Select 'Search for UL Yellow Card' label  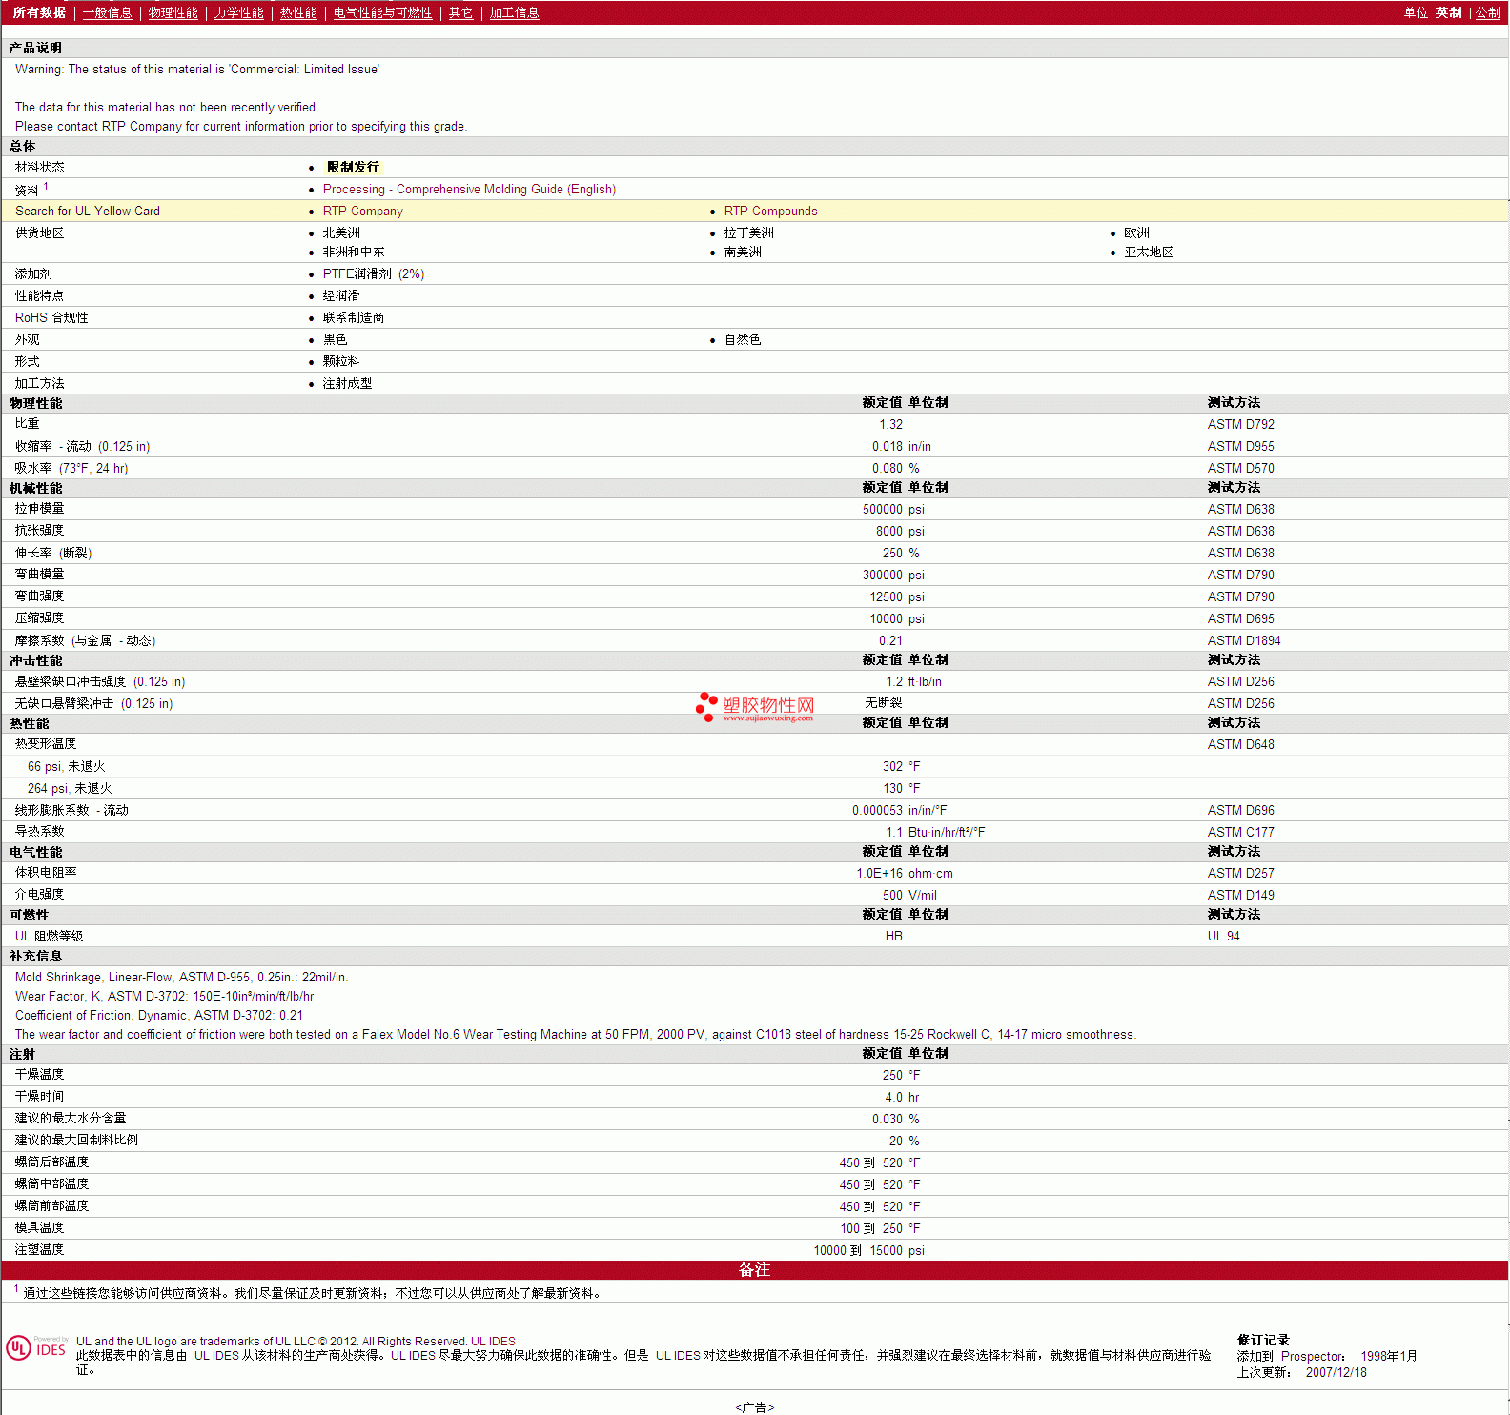point(88,212)
